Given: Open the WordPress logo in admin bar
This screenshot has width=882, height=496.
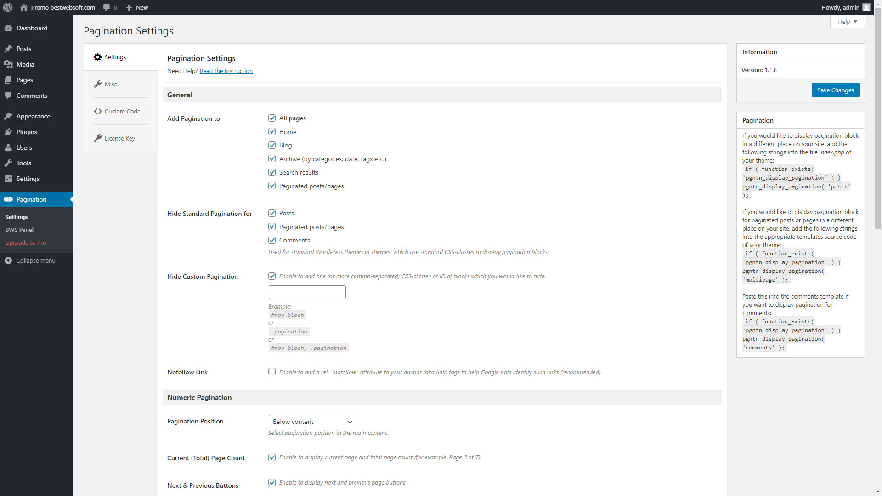Looking at the screenshot, I should click(7, 7).
